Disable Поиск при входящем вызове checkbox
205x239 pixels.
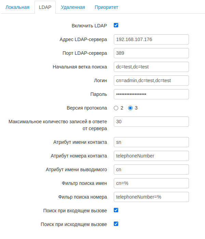(x=116, y=210)
